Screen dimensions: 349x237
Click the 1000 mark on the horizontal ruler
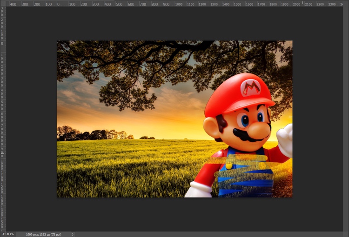click(179, 4)
